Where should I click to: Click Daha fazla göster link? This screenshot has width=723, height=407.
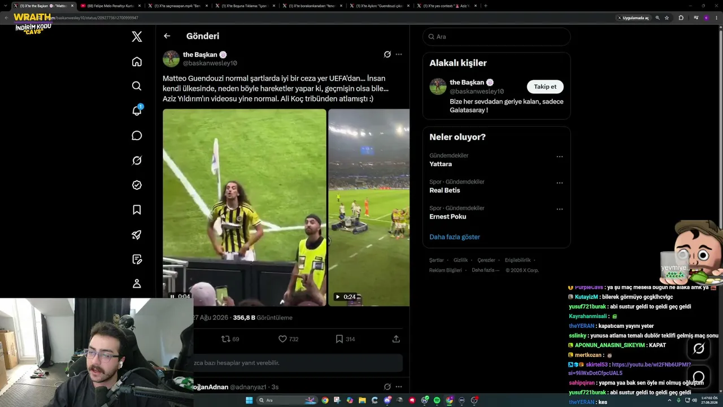[455, 237]
